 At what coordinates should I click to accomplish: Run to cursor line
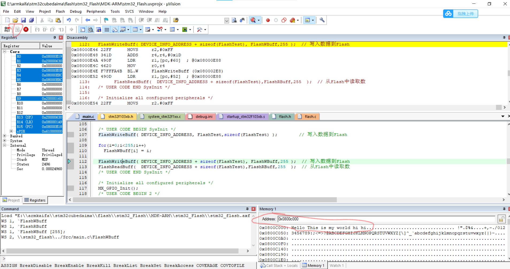point(61,29)
